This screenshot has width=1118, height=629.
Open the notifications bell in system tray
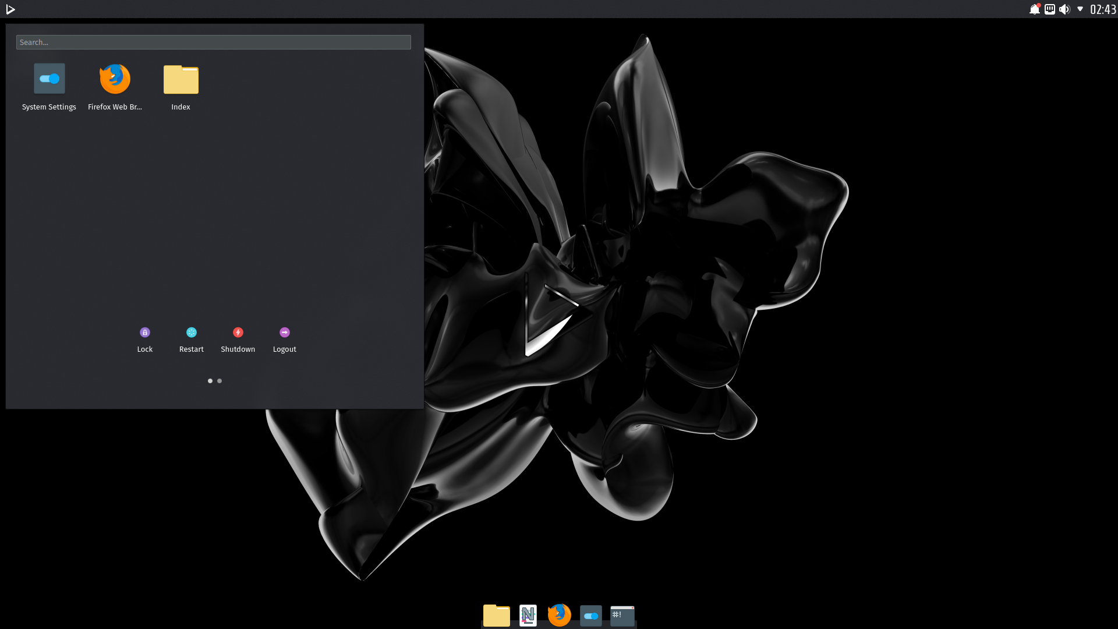1035,9
